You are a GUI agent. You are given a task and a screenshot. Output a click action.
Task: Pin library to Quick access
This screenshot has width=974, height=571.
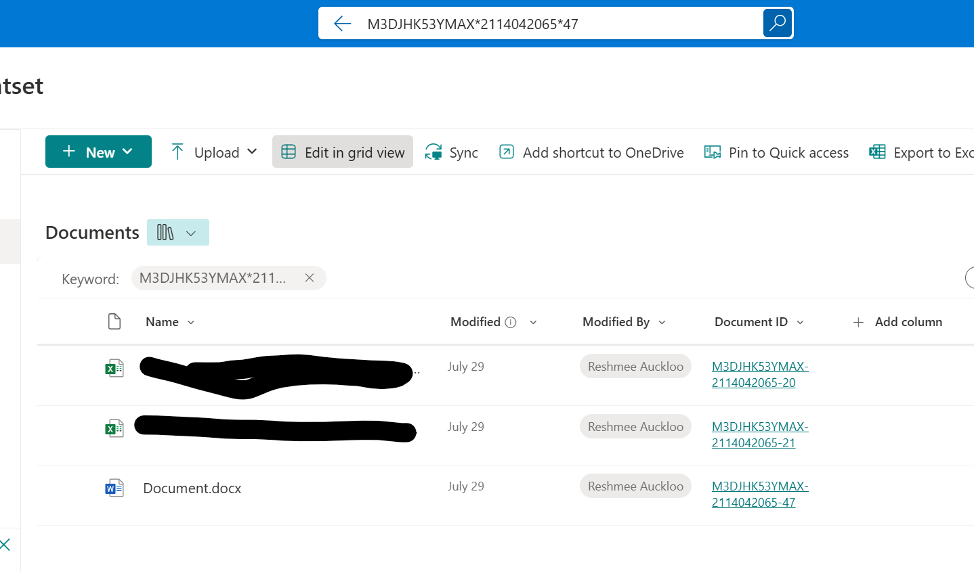776,152
